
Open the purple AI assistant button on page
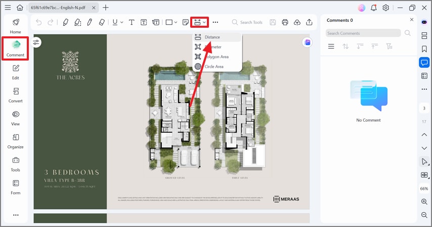point(308,42)
